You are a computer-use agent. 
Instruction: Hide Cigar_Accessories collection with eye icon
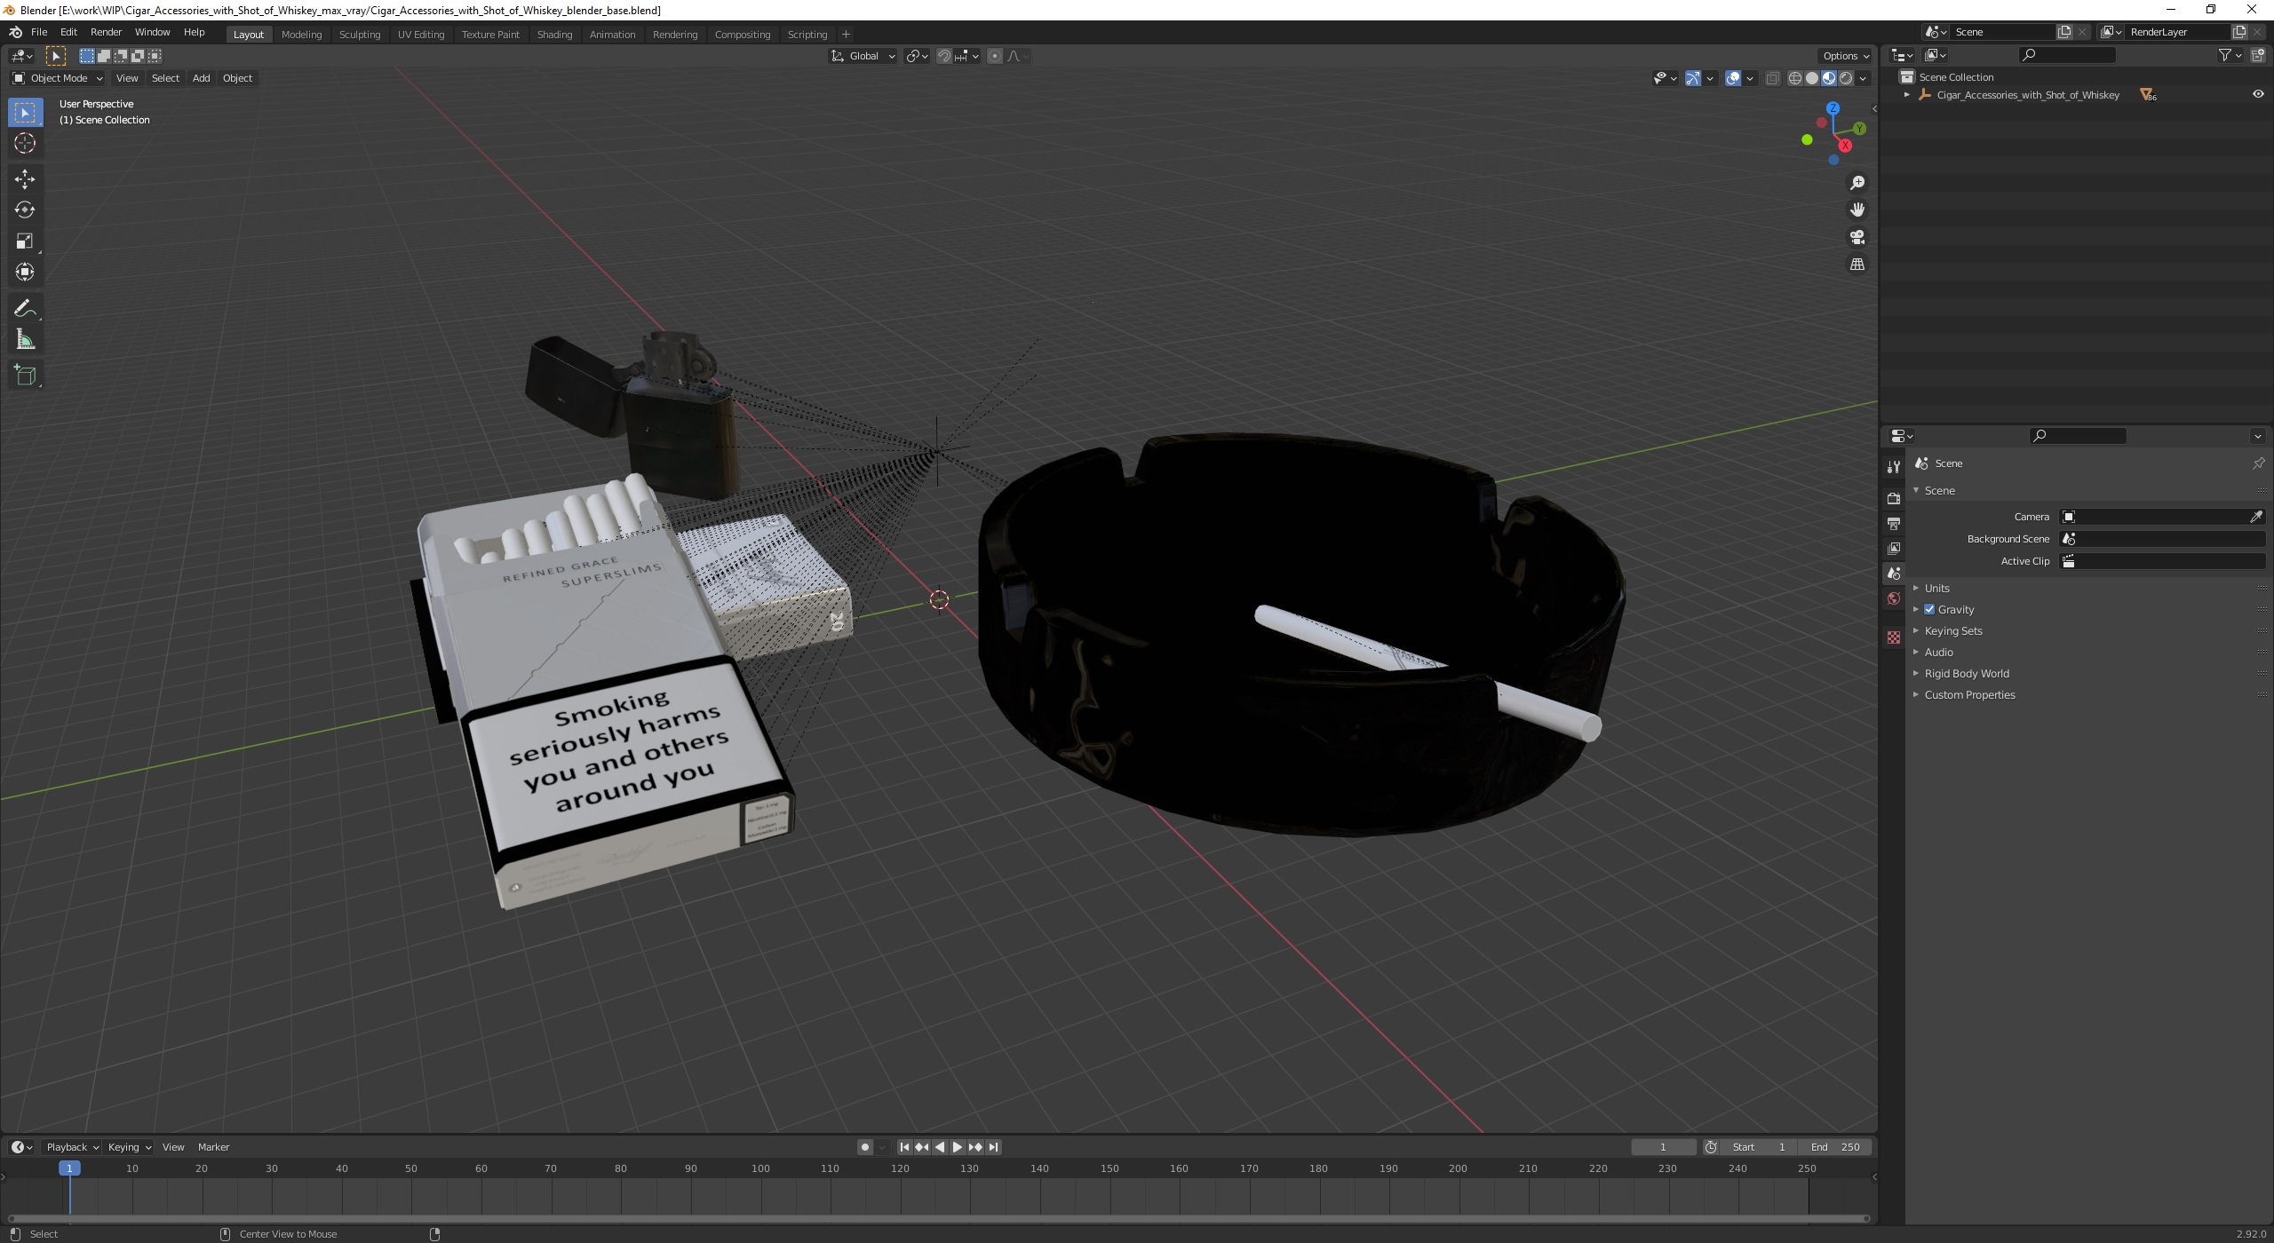[2258, 94]
